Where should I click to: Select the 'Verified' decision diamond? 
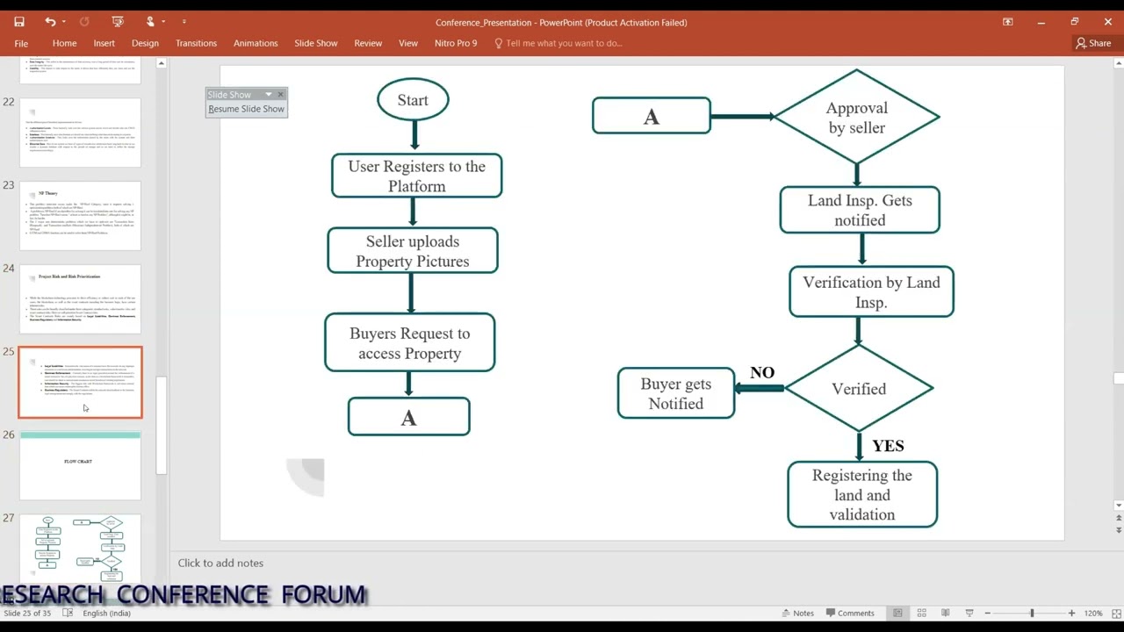tap(859, 389)
